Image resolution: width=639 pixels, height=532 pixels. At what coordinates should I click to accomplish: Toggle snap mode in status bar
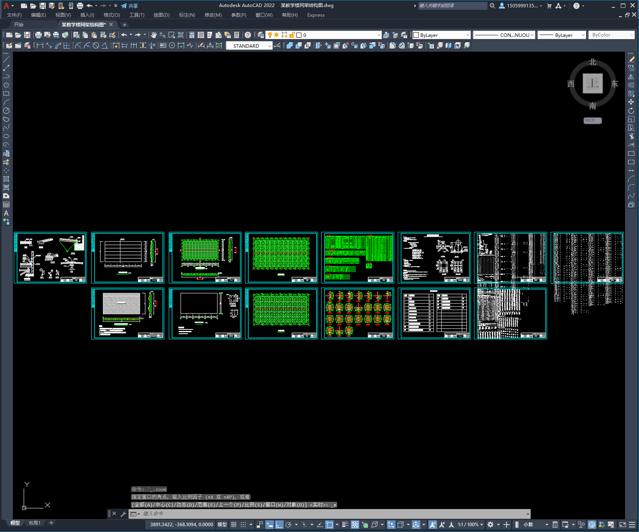[x=243, y=525]
